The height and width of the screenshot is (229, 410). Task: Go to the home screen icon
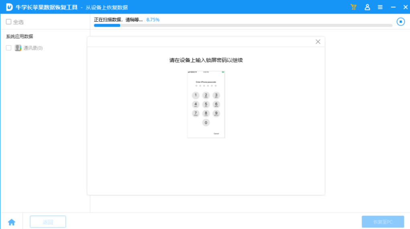tap(12, 222)
